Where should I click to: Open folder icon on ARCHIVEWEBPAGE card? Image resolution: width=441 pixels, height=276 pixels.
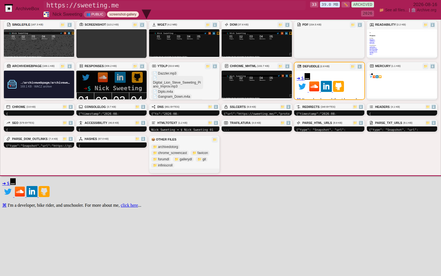(x=63, y=66)
